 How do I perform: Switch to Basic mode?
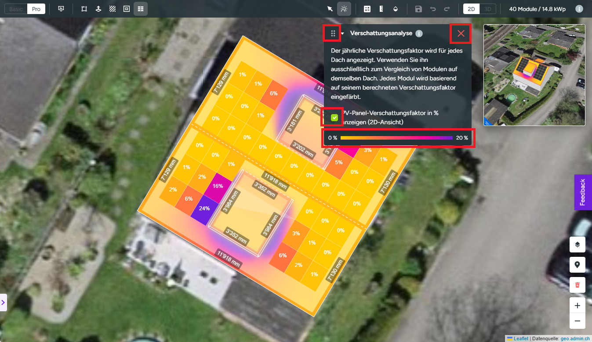pyautogui.click(x=16, y=9)
